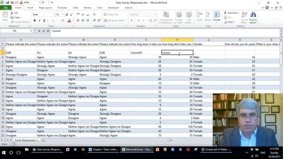Screen dimensions: 283x159
Task: Open the Copy dropdown arrow
Action: [x=21, y=18]
